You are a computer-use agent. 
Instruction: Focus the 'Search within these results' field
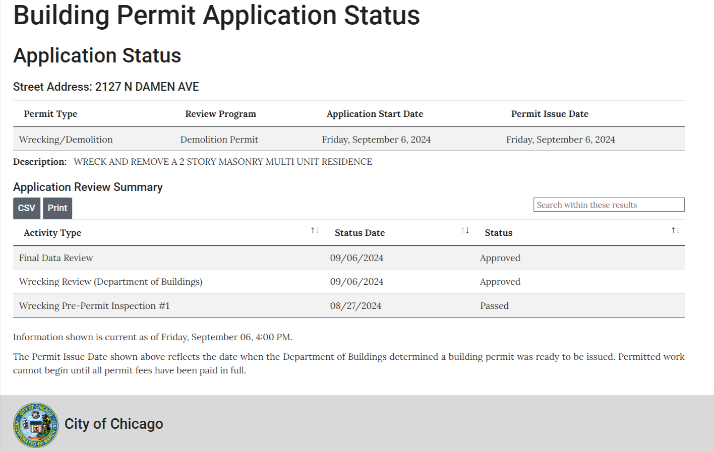609,205
